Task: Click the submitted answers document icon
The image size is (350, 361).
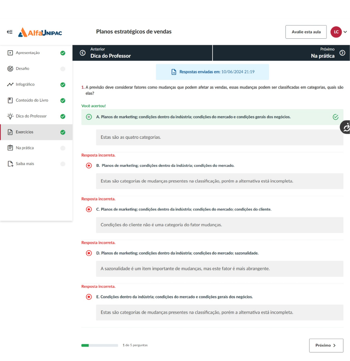Action: pos(174,72)
